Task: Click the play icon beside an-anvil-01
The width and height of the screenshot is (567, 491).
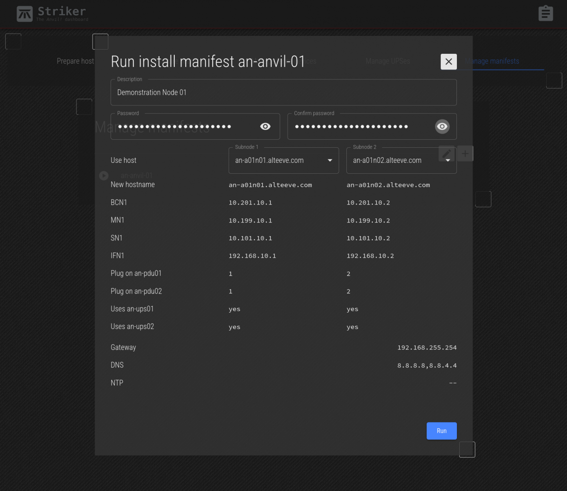Action: click(104, 176)
